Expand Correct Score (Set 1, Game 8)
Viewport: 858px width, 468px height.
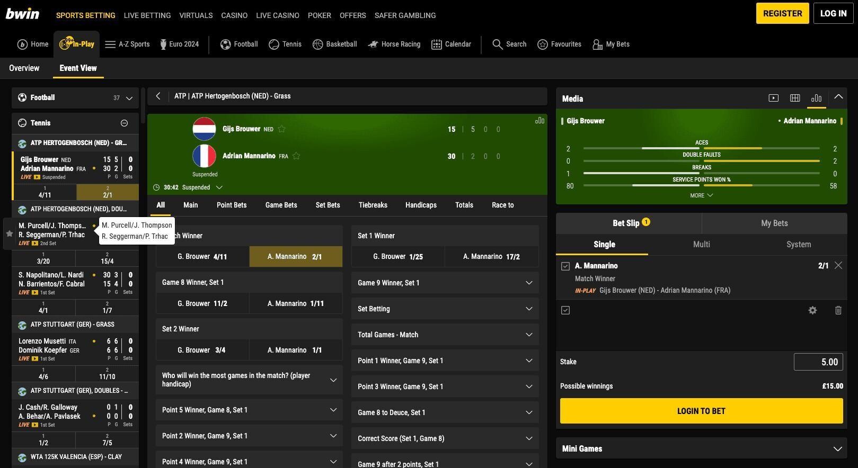coord(445,438)
